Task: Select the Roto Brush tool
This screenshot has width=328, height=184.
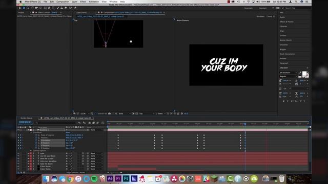Action: (71, 8)
